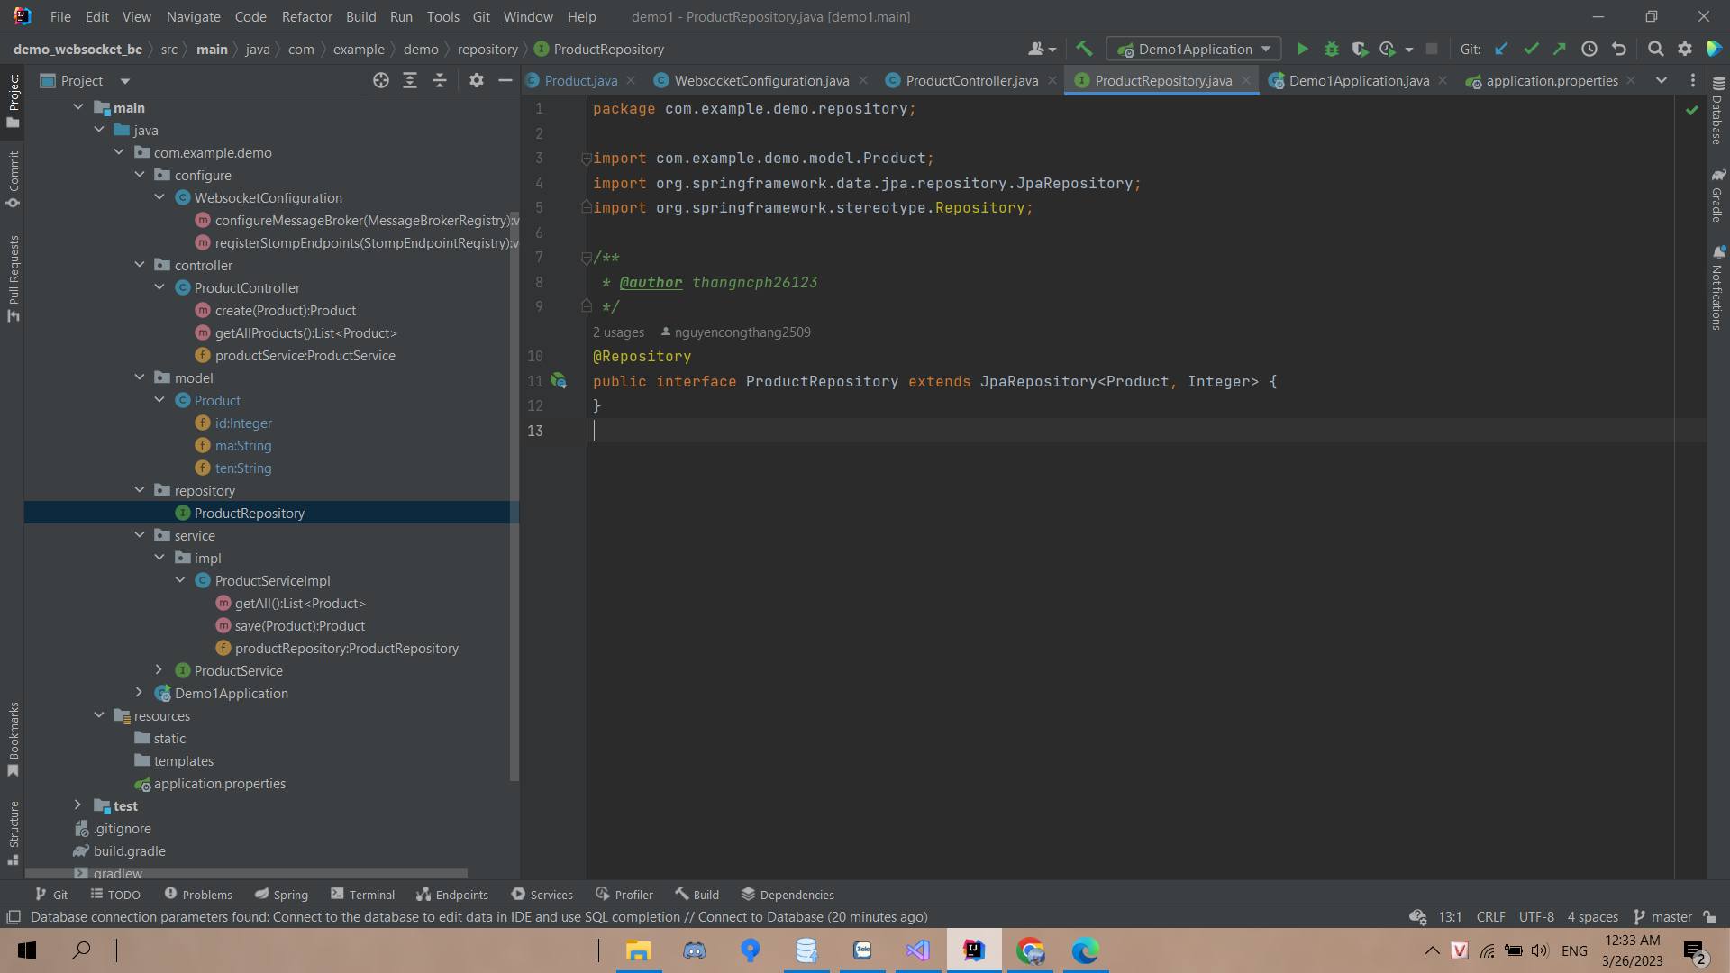The width and height of the screenshot is (1730, 973).
Task: Open File Explorer from the taskbar
Action: (x=638, y=950)
